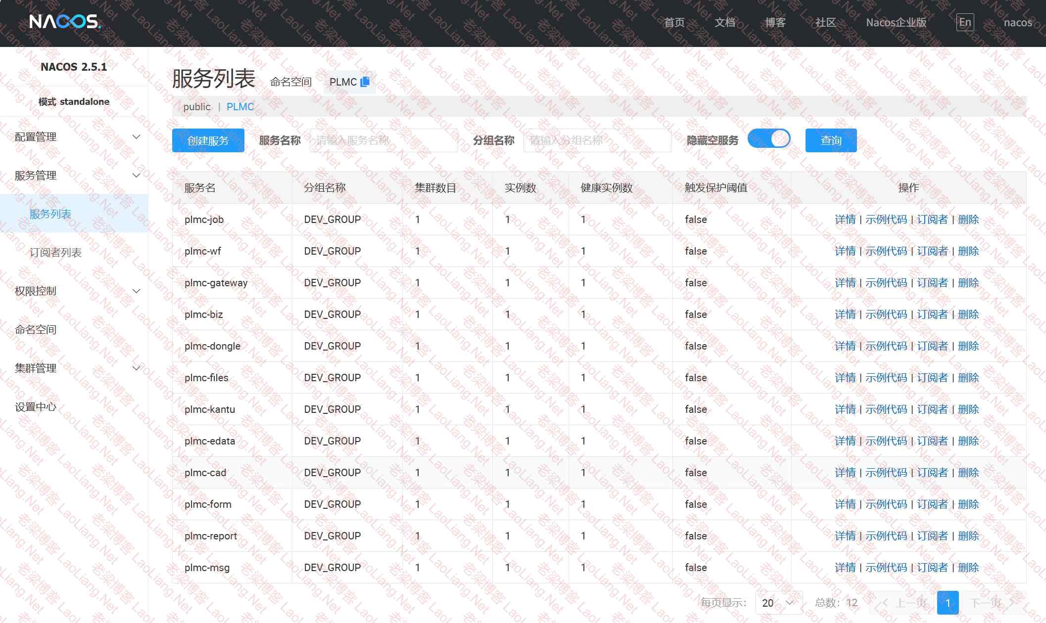
Task: View 订阅者 for plmc-cad
Action: (932, 473)
